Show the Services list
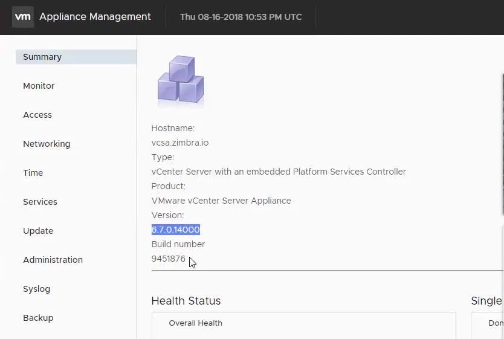504x339 pixels. [40, 202]
